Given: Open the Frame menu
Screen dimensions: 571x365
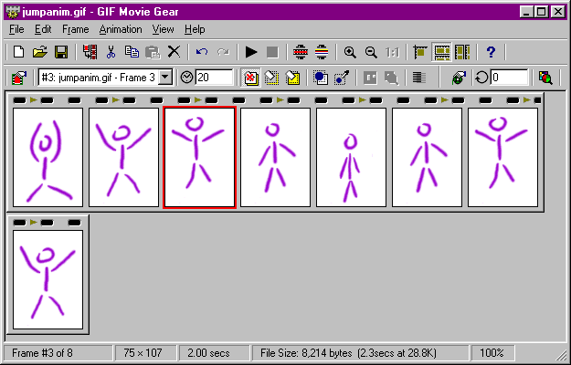Looking at the screenshot, I should [x=75, y=29].
